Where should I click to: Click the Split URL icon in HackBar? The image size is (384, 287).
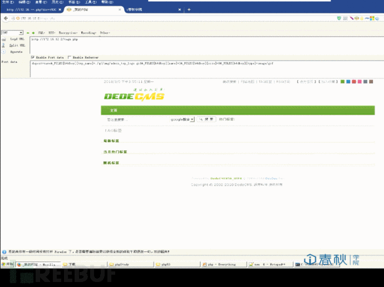click(3, 45)
